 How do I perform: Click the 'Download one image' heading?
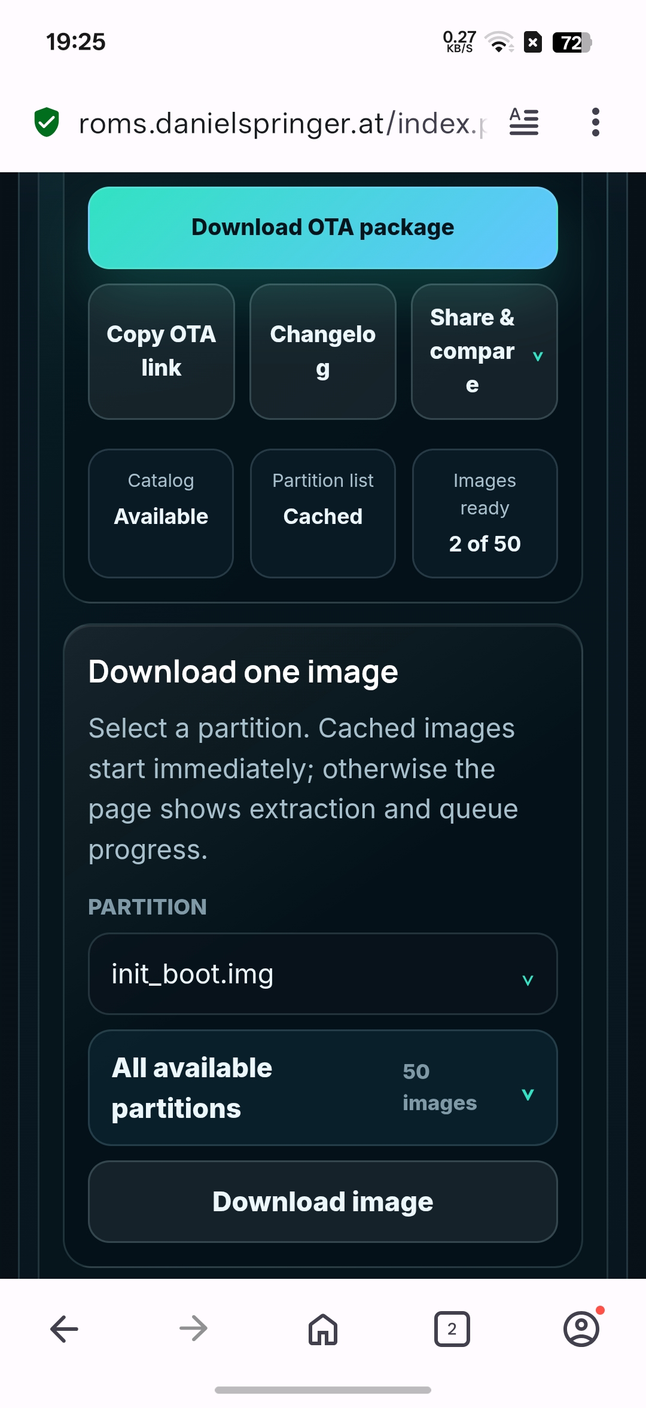tap(243, 672)
